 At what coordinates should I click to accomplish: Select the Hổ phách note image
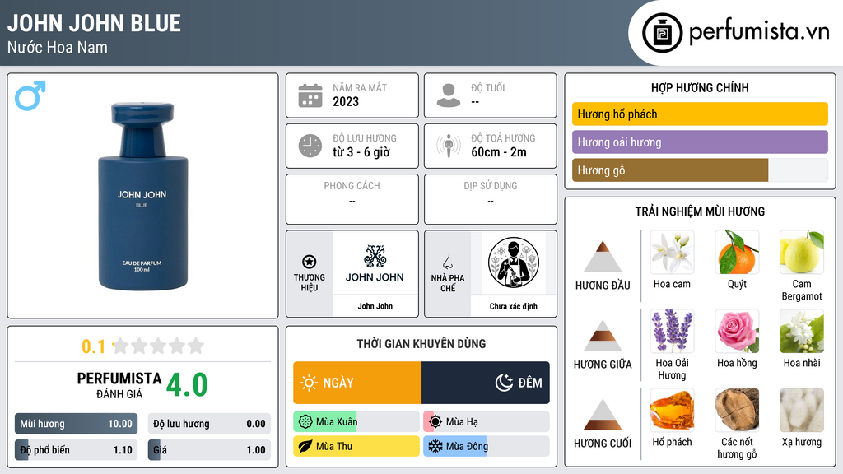672,410
